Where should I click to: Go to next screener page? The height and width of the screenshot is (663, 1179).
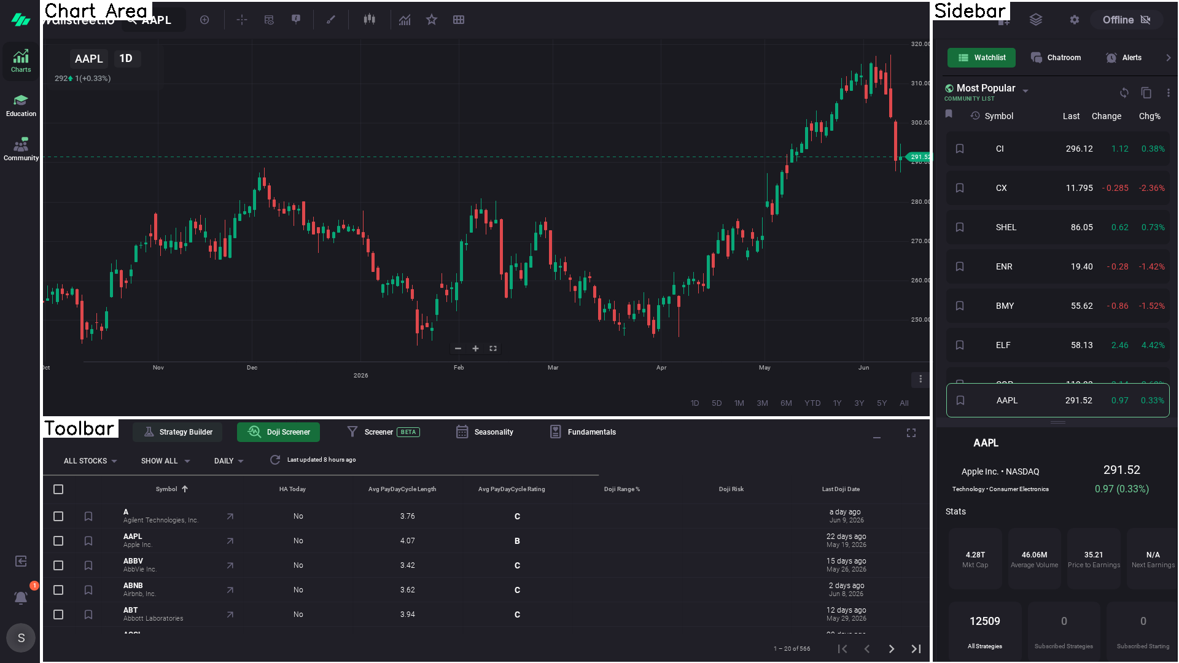pyautogui.click(x=892, y=649)
